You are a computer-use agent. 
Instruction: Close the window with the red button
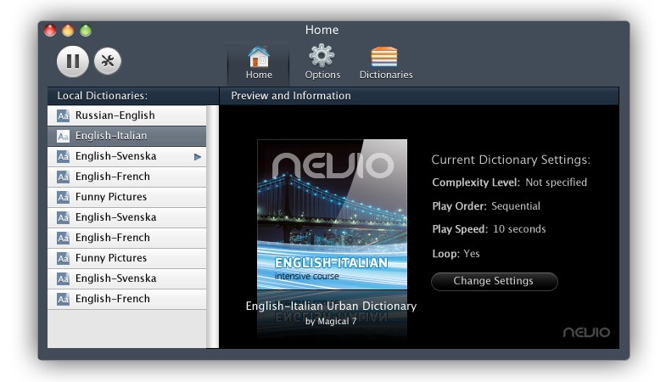pyautogui.click(x=50, y=31)
